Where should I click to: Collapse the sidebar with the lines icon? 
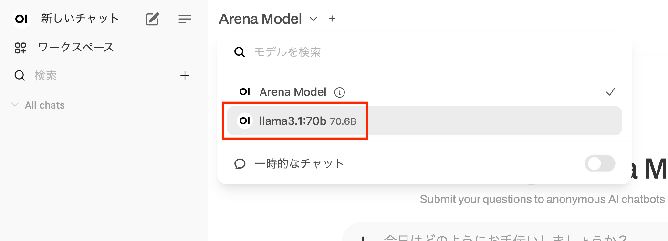click(x=185, y=19)
